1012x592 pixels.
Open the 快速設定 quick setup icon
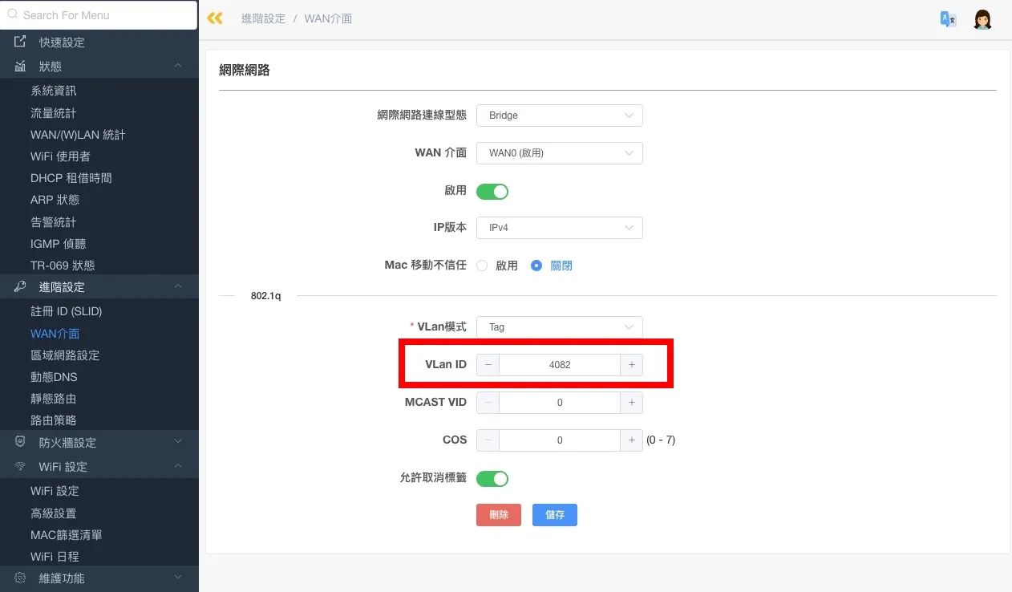click(19, 42)
